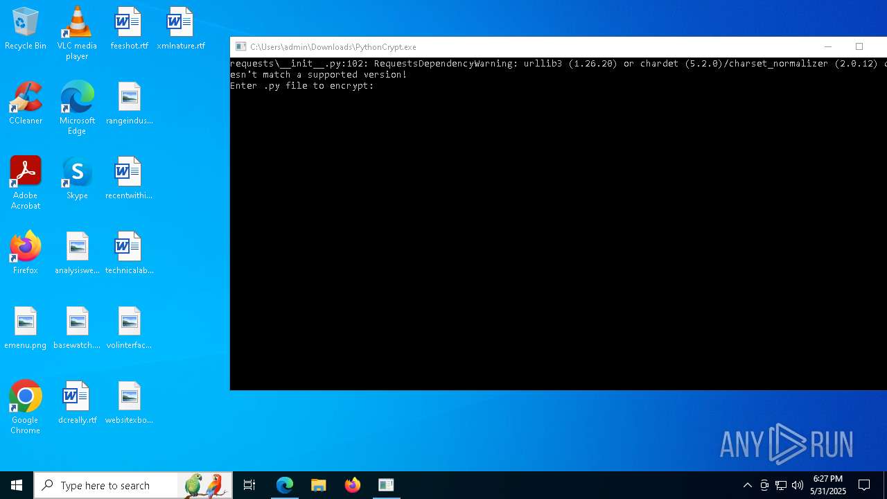Select the xmlnature.rtf document icon
The height and width of the screenshot is (499, 887).
(x=181, y=29)
